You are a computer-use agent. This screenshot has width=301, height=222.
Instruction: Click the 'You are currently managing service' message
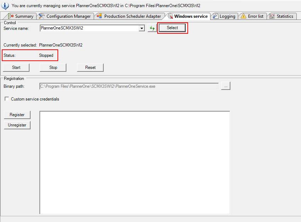(x=106, y=6)
